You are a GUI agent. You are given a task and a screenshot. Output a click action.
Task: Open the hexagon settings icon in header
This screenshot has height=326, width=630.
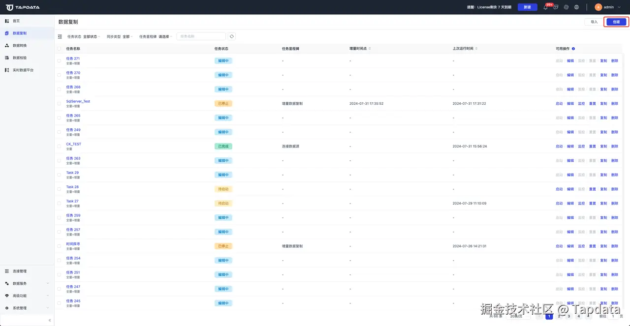[x=567, y=7]
